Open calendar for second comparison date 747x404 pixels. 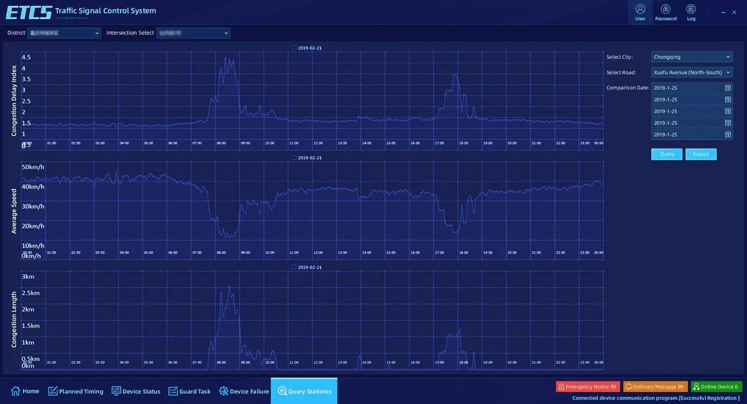point(727,99)
